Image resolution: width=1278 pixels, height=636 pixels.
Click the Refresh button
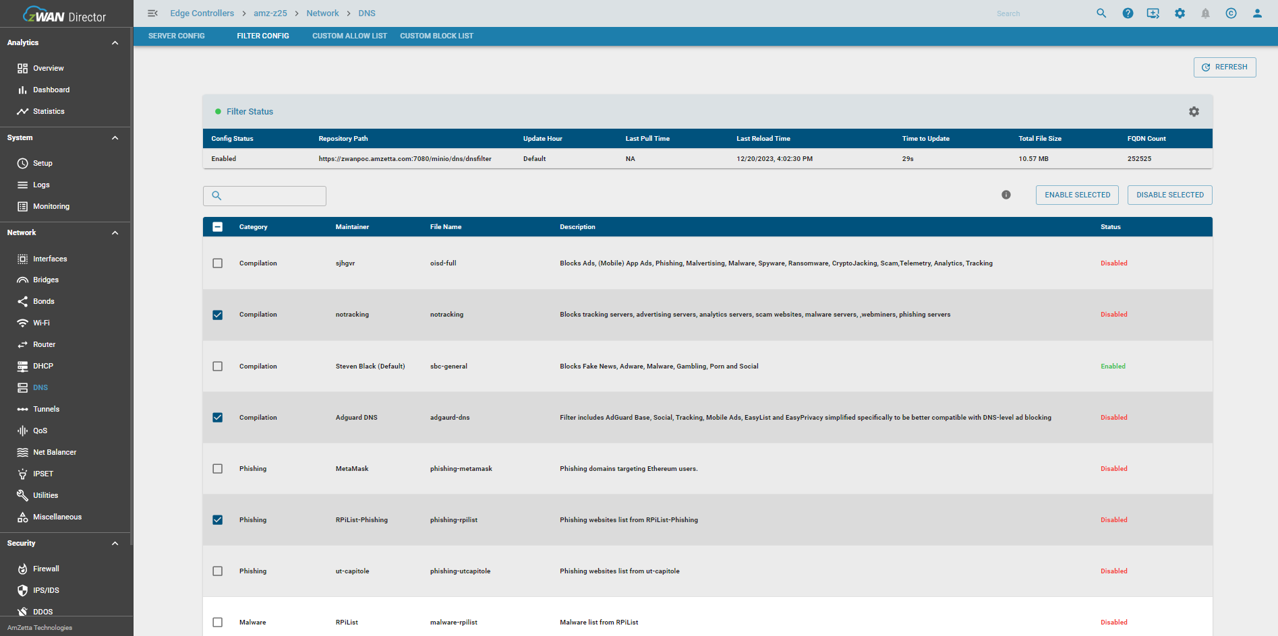point(1225,67)
